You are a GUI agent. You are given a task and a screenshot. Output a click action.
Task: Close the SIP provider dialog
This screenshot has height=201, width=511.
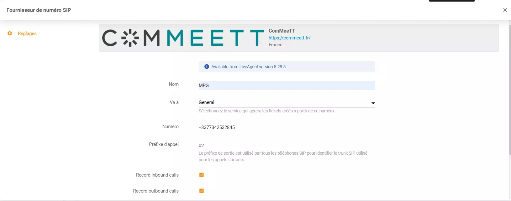coord(505,10)
